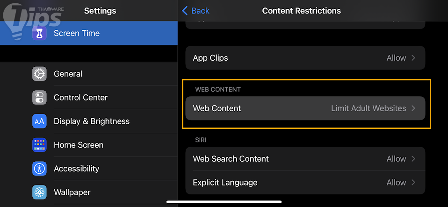Open Explicit Language row chevron
The width and height of the screenshot is (448, 207).
point(413,182)
